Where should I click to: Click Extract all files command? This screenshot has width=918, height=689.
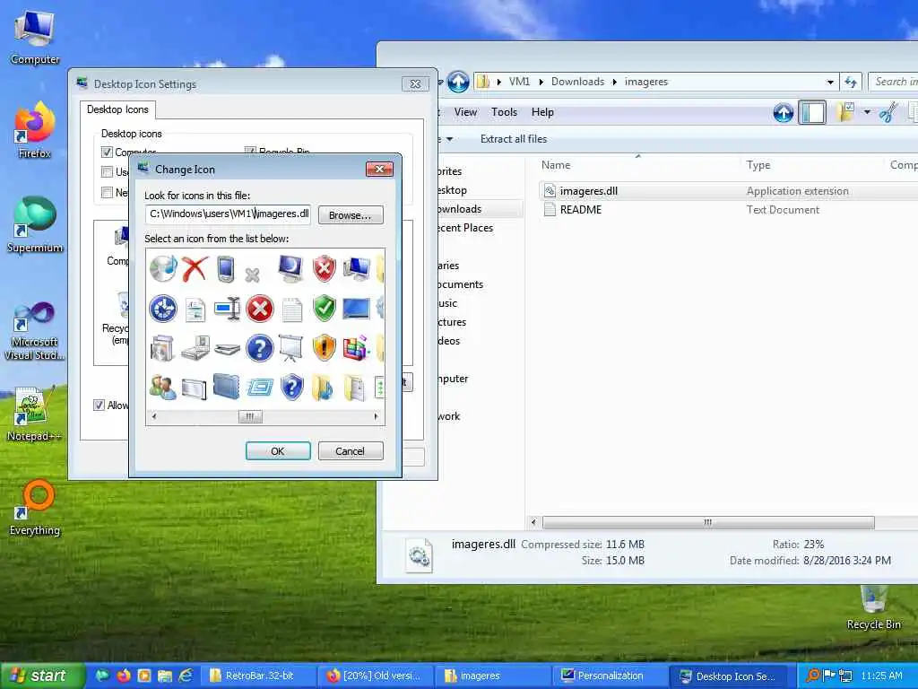click(514, 139)
